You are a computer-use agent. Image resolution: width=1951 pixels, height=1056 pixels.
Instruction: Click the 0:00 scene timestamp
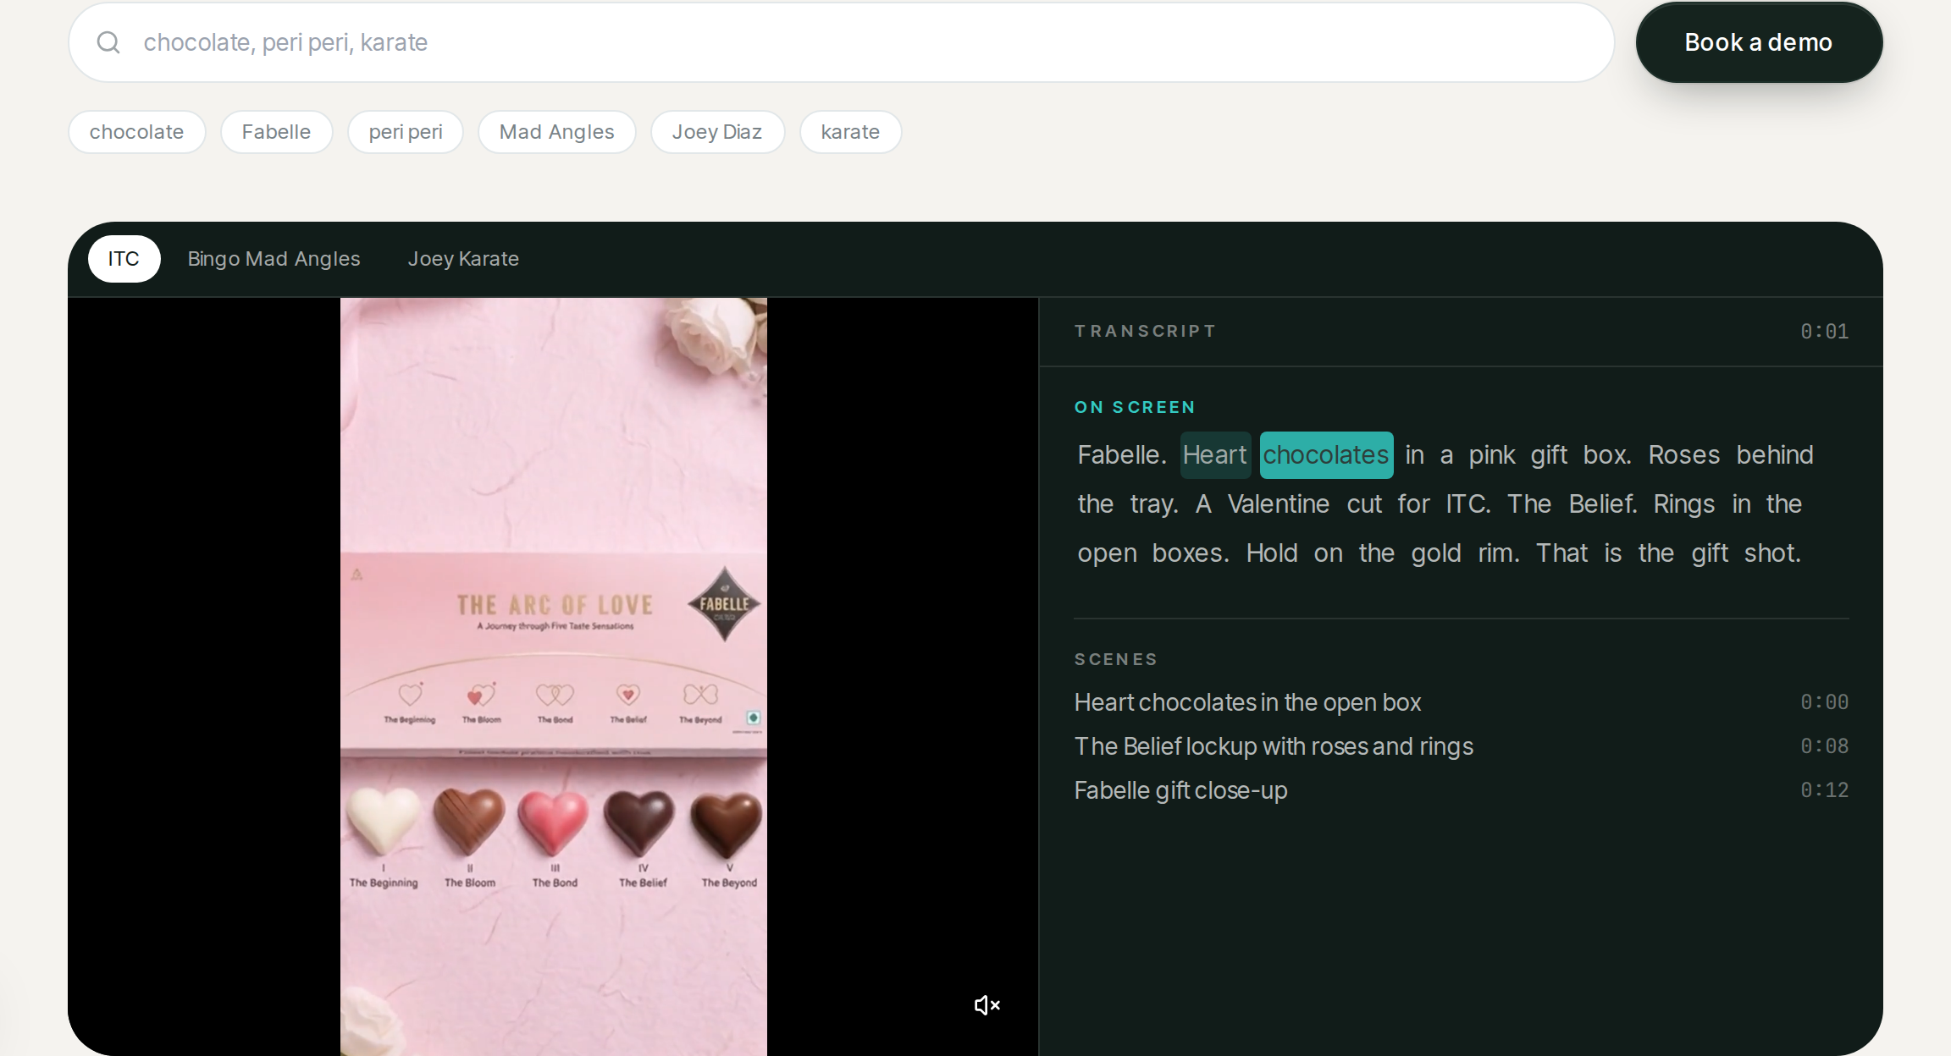[x=1824, y=702]
